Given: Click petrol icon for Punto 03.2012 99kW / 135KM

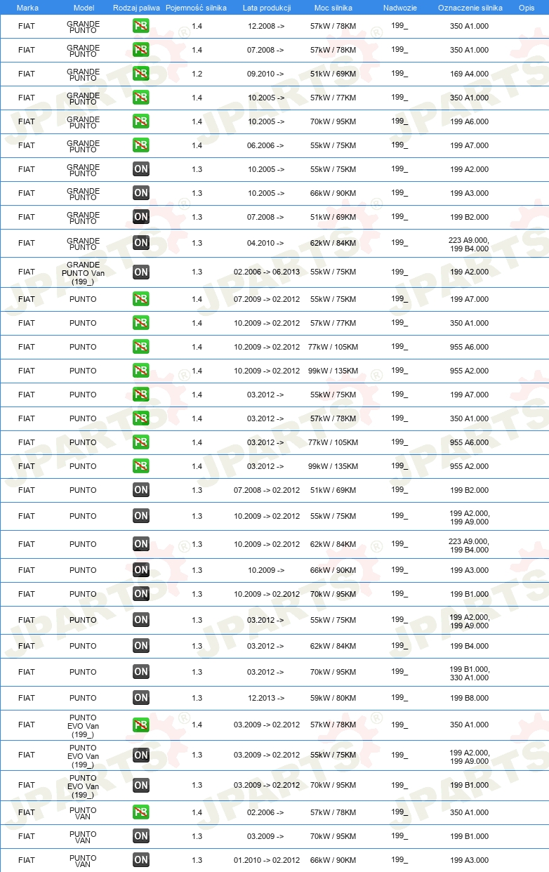Looking at the screenshot, I should [141, 466].
